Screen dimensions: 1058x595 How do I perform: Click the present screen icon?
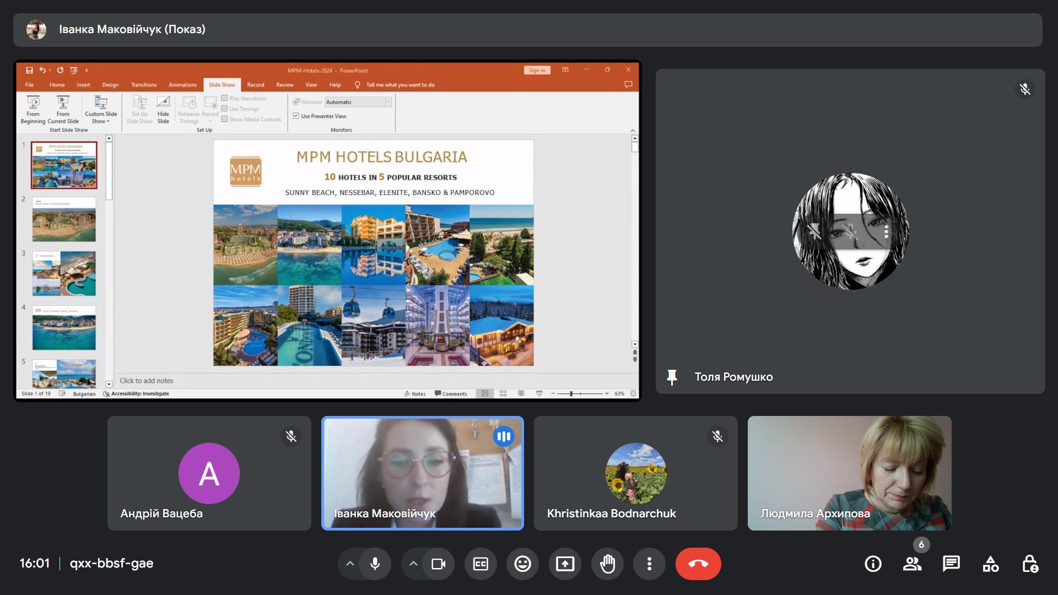click(565, 564)
